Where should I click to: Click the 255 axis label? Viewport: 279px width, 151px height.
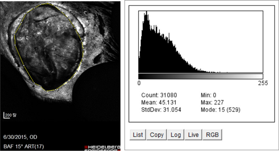(263, 83)
